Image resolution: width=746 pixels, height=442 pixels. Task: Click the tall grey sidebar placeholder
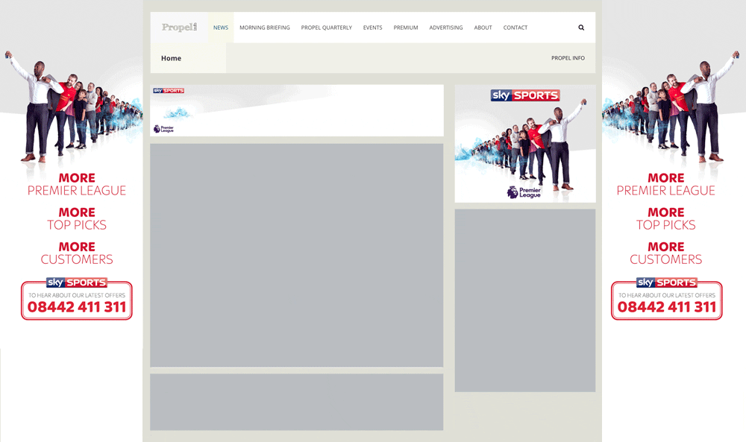coord(525,300)
